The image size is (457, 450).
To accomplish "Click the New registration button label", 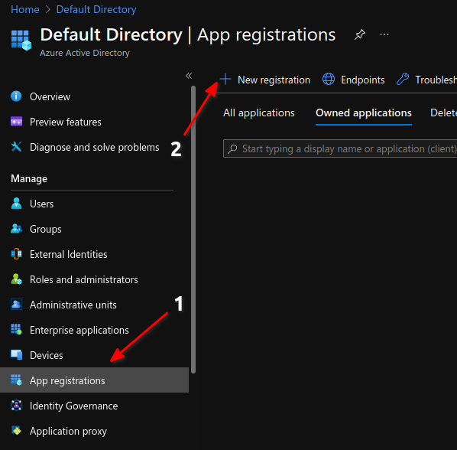I will pyautogui.click(x=274, y=80).
